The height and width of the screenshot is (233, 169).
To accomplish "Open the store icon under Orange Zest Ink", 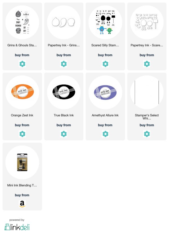I will pos(22,134).
